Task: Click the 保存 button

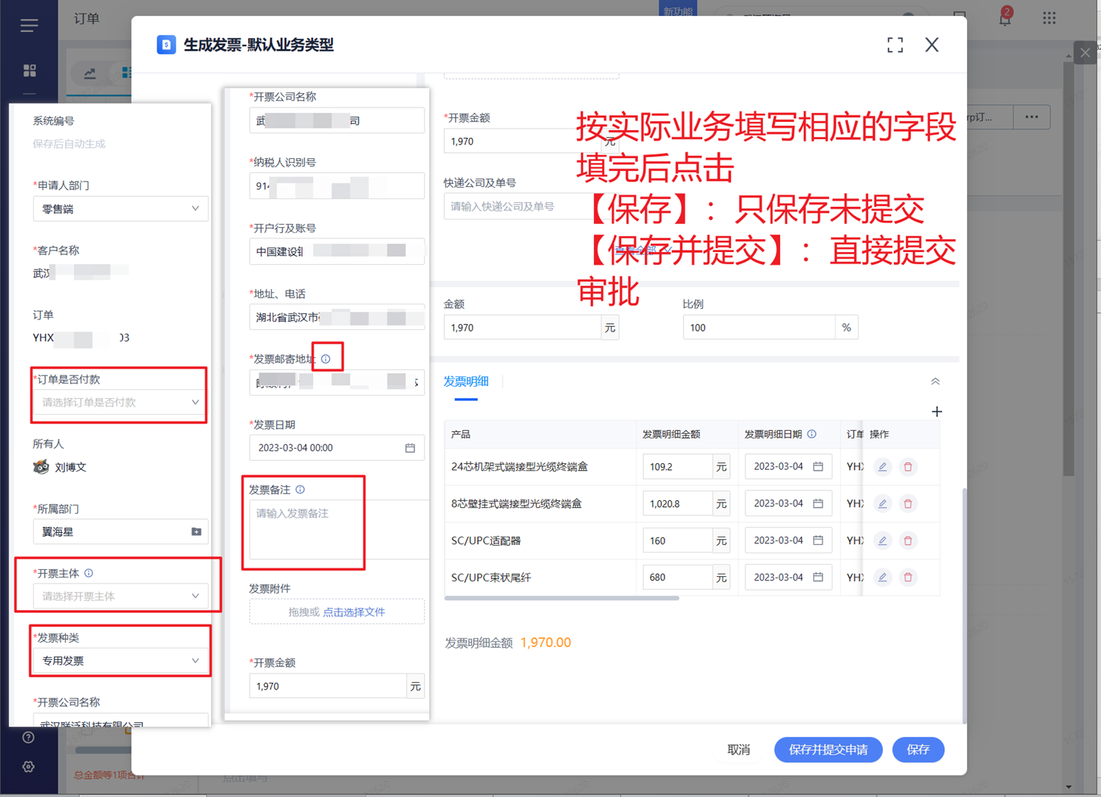Action: 918,749
